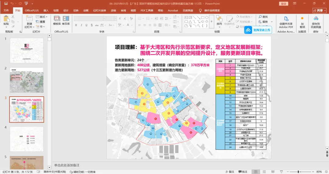Click the text highlight color button
Viewport: 329px width, 174px height.
pos(119,25)
